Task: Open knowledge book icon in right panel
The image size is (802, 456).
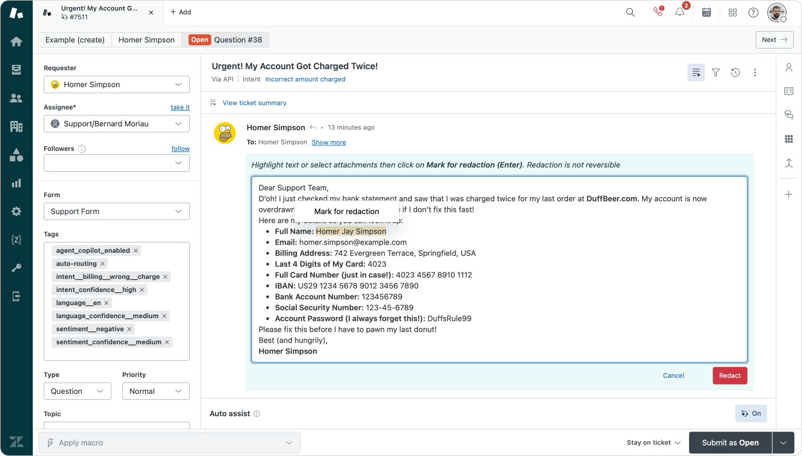Action: pyautogui.click(x=789, y=91)
